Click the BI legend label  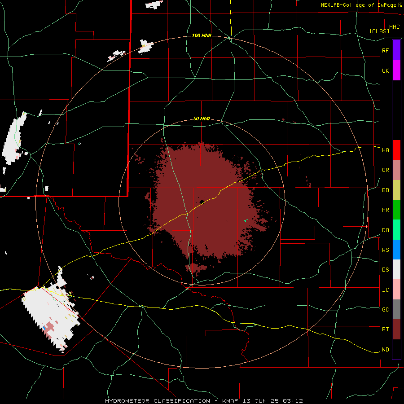point(385,329)
